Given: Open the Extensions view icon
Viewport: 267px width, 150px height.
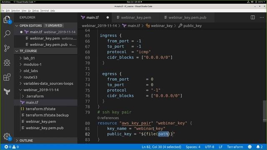Looking at the screenshot, I should pyautogui.click(x=7, y=77).
